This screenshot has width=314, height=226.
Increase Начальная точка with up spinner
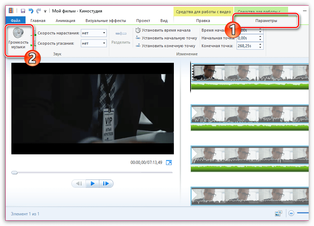260,36
